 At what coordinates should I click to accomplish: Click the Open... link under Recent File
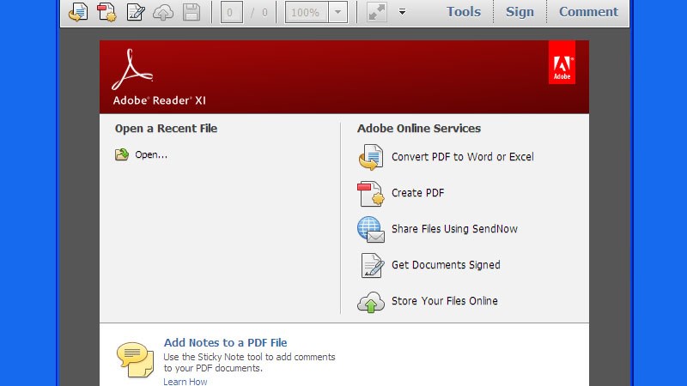(151, 154)
